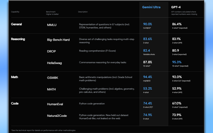The image size is (213, 133).
Task: Select the 53.2% MATH score
Action: pyautogui.click(x=148, y=89)
